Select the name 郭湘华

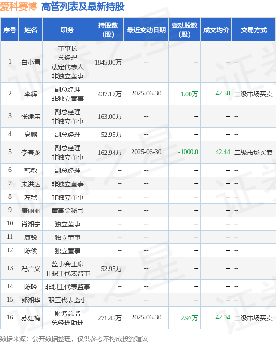tap(31, 300)
